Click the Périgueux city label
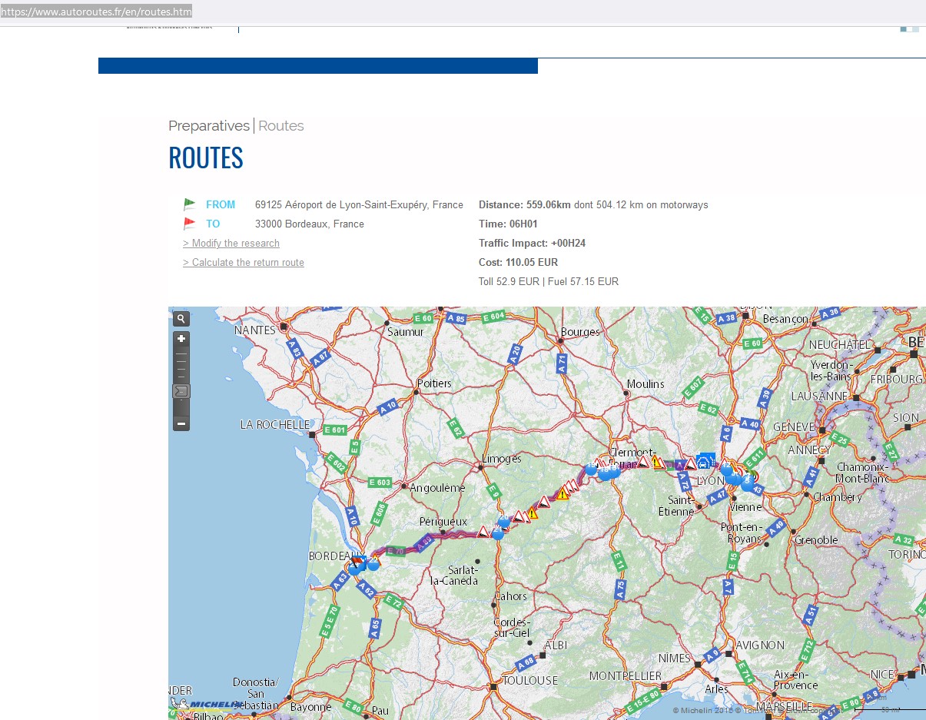Screen dimensions: 926x720 [x=443, y=522]
